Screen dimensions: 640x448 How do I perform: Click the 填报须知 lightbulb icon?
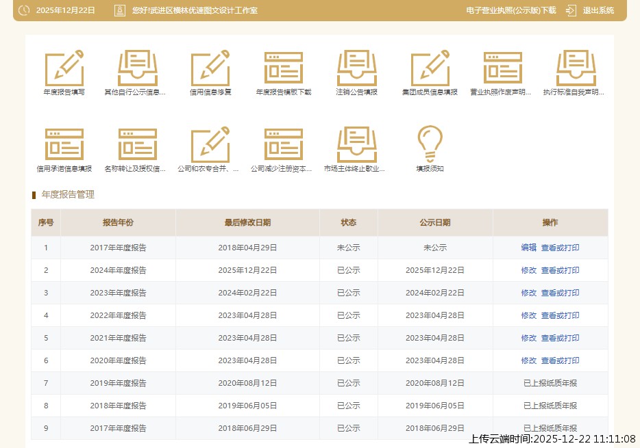[x=430, y=145]
